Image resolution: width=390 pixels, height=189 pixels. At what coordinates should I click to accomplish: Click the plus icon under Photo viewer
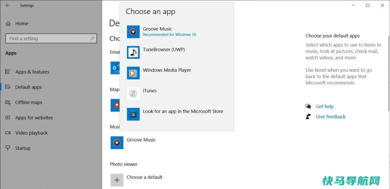click(117, 180)
